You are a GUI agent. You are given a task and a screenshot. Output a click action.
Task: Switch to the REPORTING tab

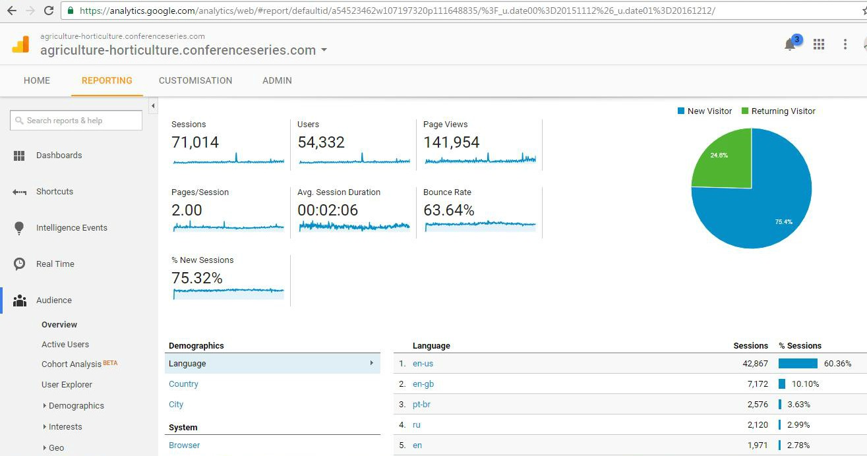pyautogui.click(x=107, y=80)
